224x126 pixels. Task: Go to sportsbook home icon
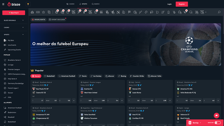(32, 12)
